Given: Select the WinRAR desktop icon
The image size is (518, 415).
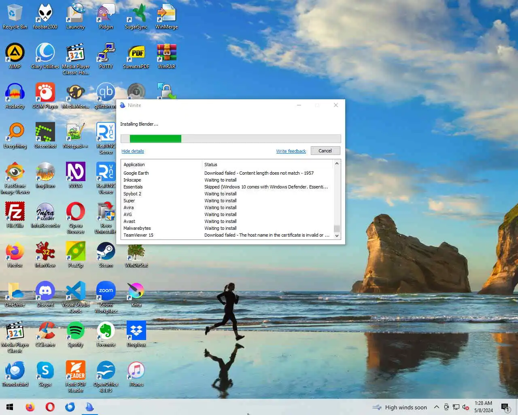Looking at the screenshot, I should pos(166,56).
